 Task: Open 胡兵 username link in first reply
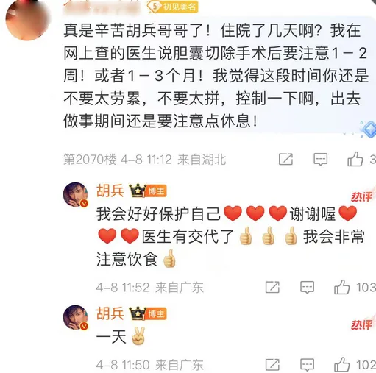[110, 191]
